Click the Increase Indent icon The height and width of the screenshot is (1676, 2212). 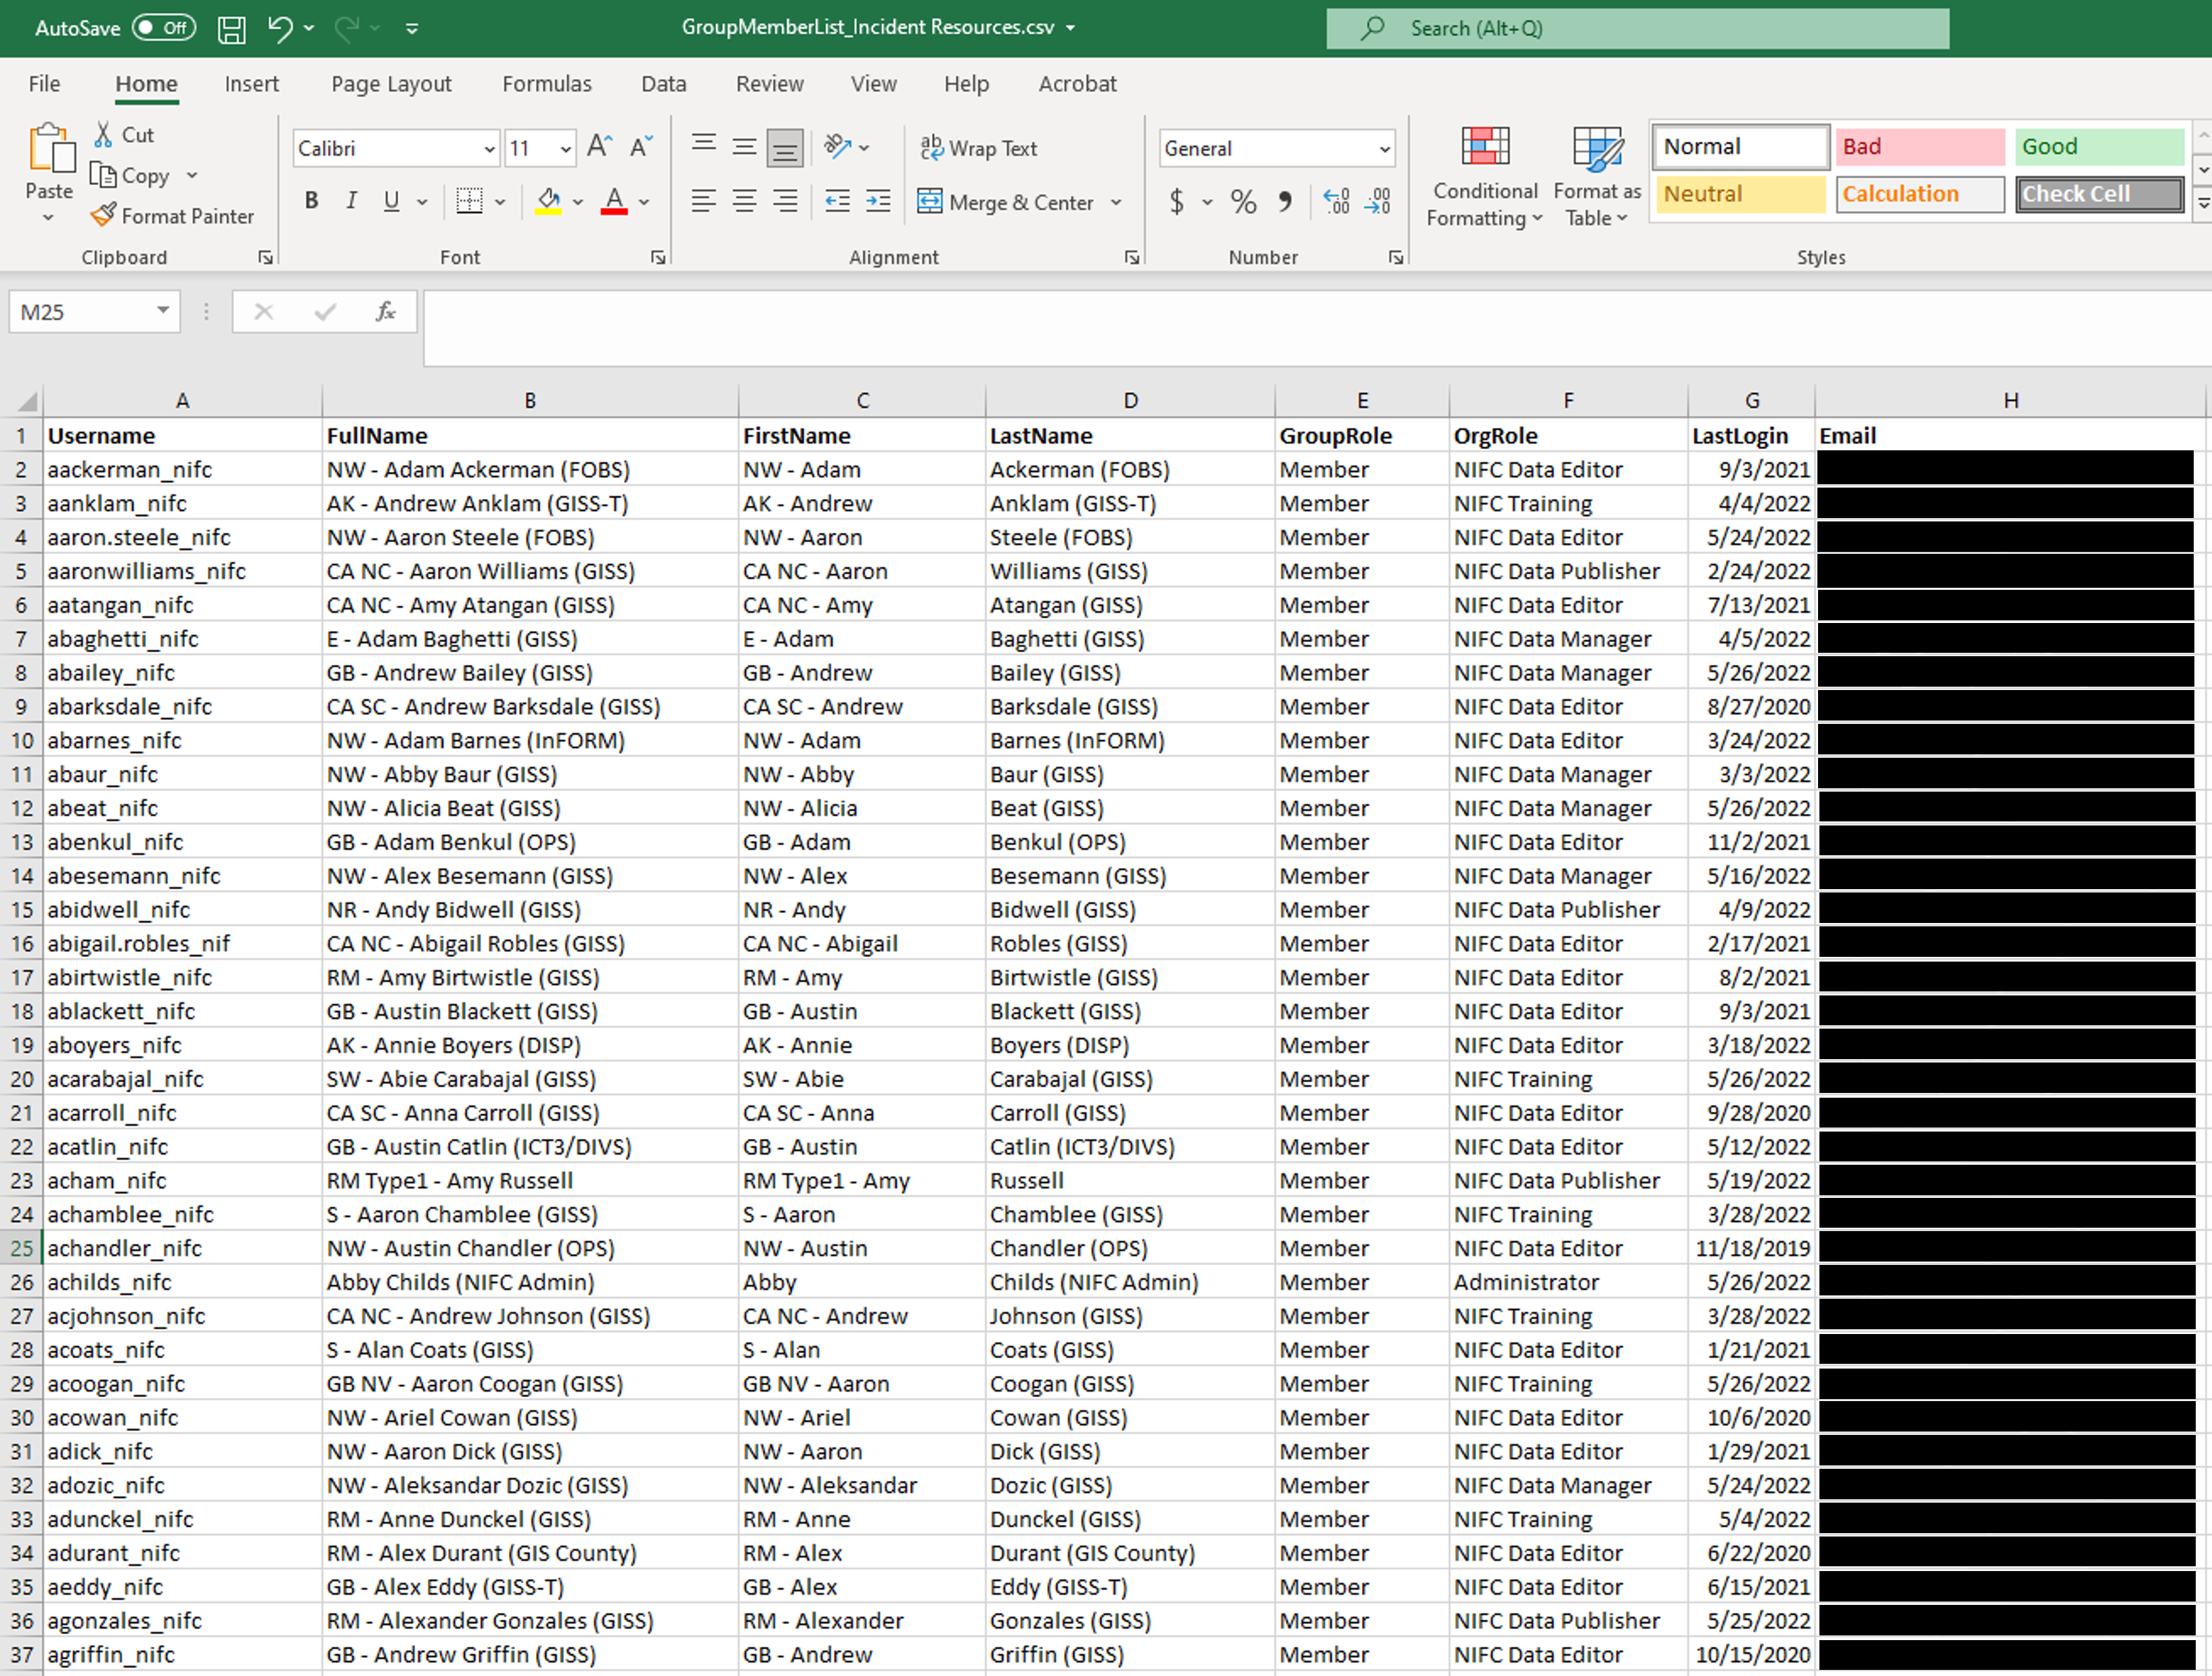[878, 201]
